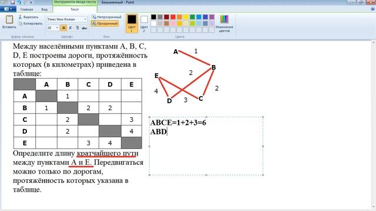This screenshot has width=376, height=211.
Task: Toggle strikethrough (abc) text formatting
Action: pyautogui.click(x=84, y=28)
